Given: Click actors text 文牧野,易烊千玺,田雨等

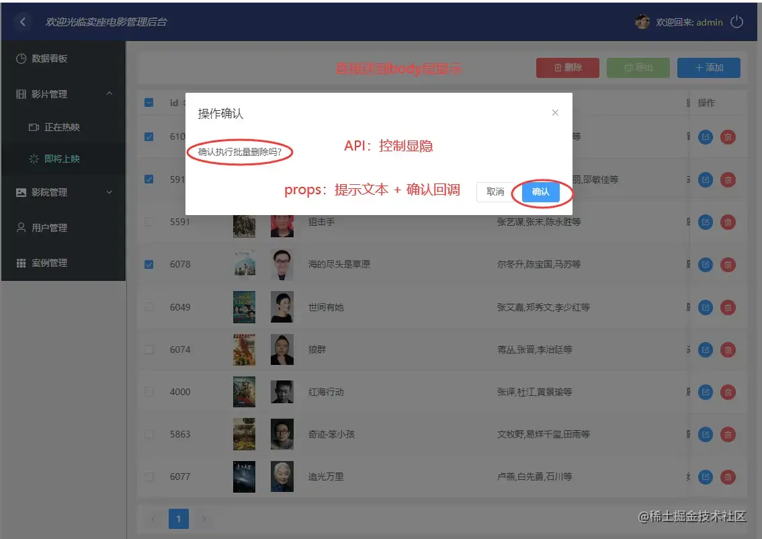Looking at the screenshot, I should tap(544, 434).
